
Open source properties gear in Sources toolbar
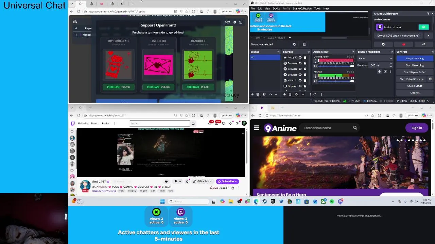(296, 94)
